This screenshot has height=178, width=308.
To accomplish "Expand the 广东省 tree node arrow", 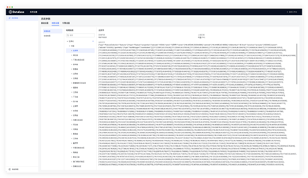I will [x=72, y=97].
